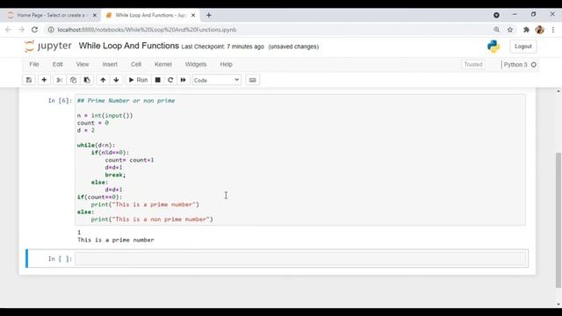
Task: Open the Kernel menu
Action: (x=163, y=64)
